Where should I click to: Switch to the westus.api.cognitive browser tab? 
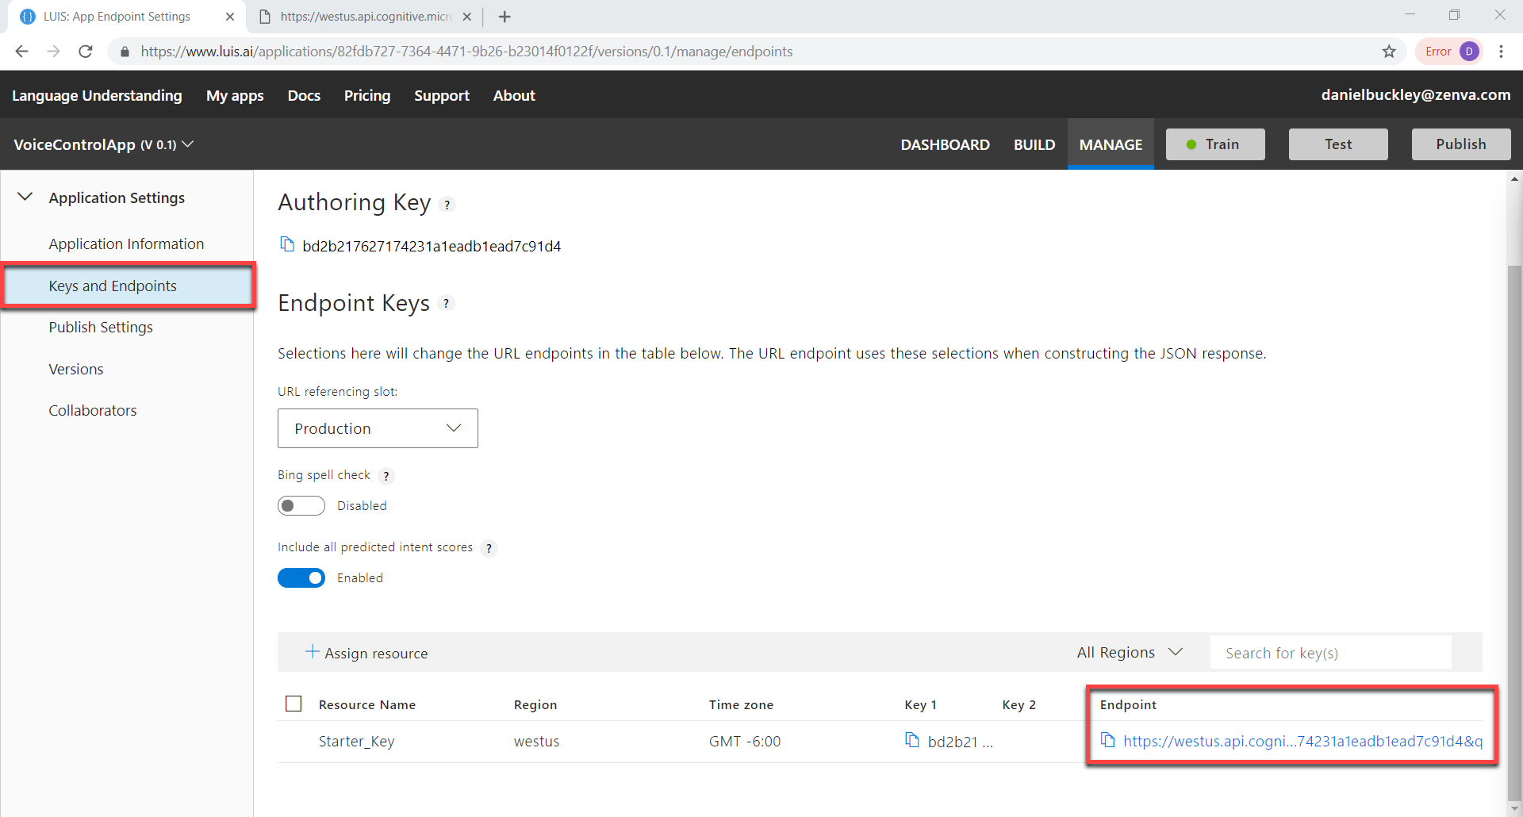pos(365,17)
